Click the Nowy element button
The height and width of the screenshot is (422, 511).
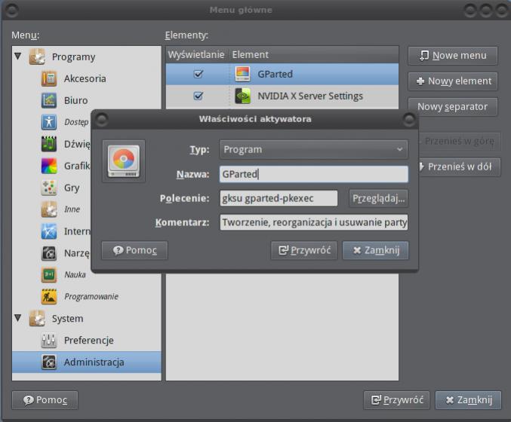(x=453, y=81)
